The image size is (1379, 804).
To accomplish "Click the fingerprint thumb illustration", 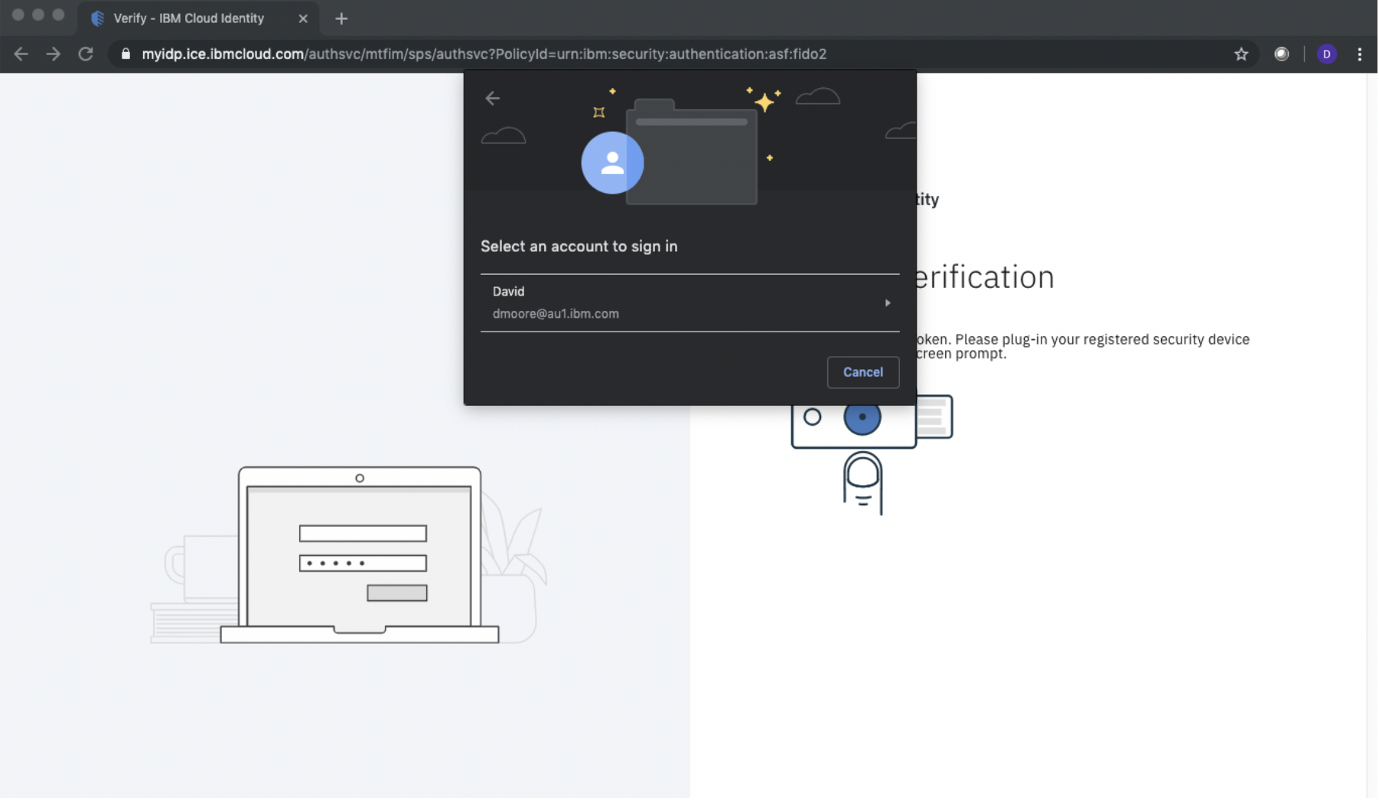I will coord(863,483).
